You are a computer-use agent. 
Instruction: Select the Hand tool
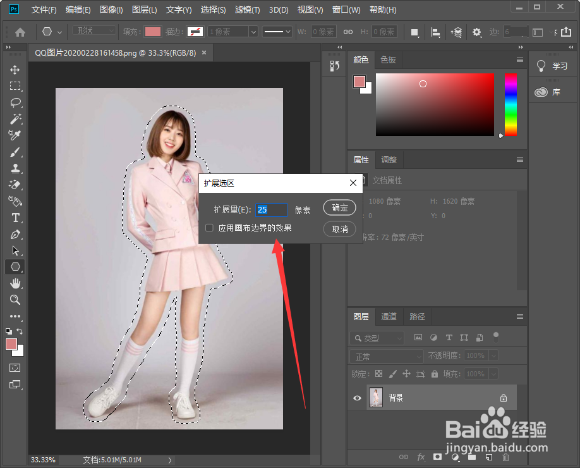coord(15,283)
